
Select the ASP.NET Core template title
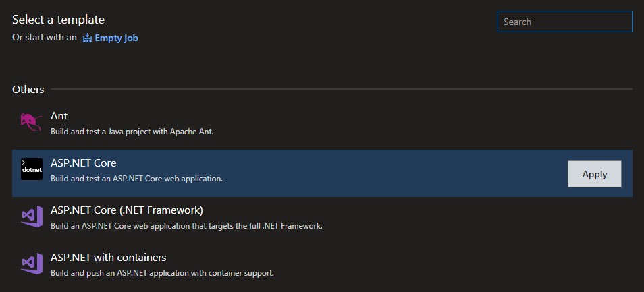pos(84,163)
